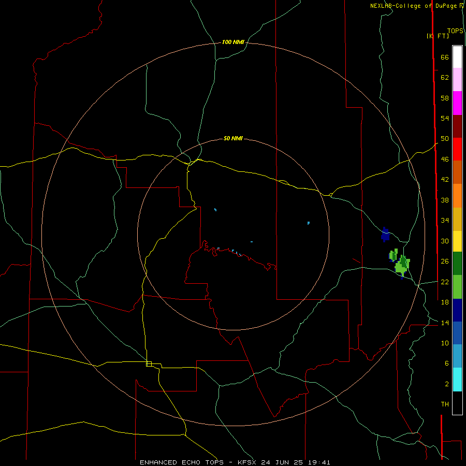Pick the bright orange legend swatch
This screenshot has height=466, width=466.
coord(457,195)
